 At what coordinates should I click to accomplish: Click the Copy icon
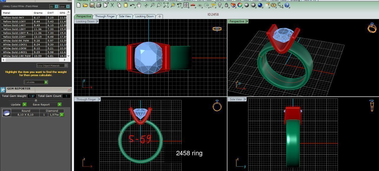click(119, 5)
